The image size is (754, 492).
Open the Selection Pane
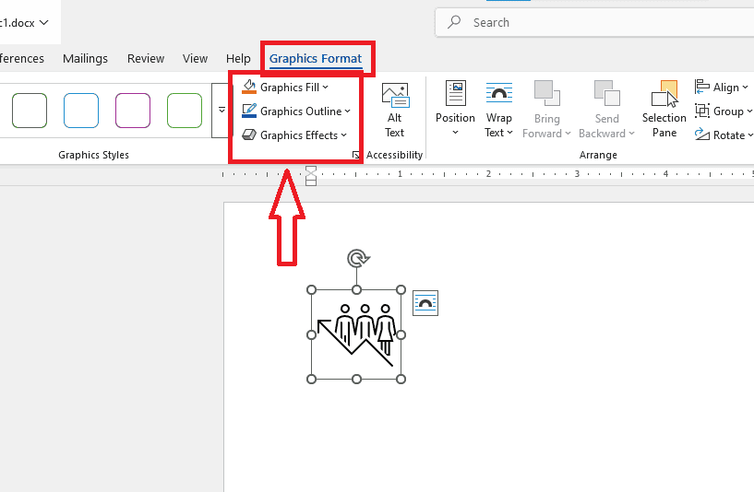pos(664,110)
